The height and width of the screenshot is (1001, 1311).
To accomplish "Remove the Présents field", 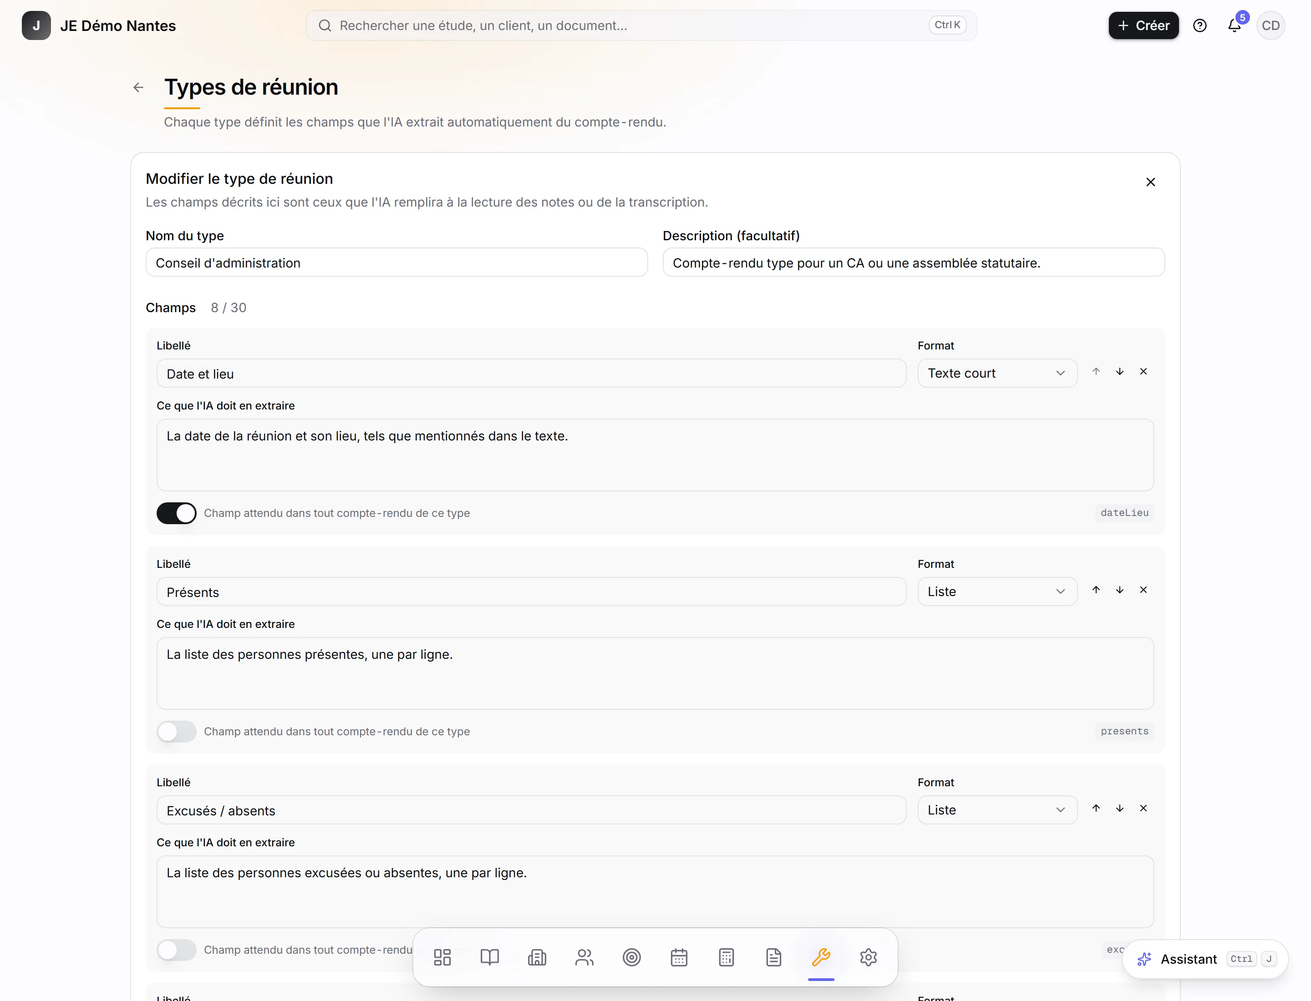I will pyautogui.click(x=1143, y=590).
